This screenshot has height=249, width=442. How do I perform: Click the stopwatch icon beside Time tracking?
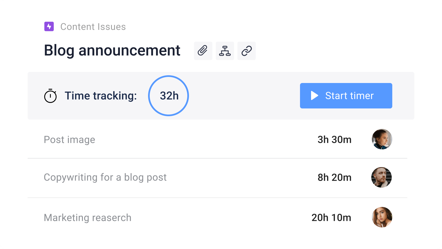50,96
